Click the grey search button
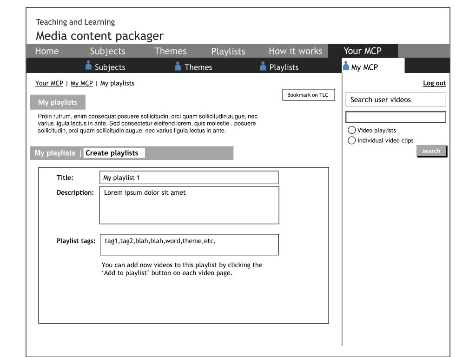The image size is (476, 357). pos(431,151)
